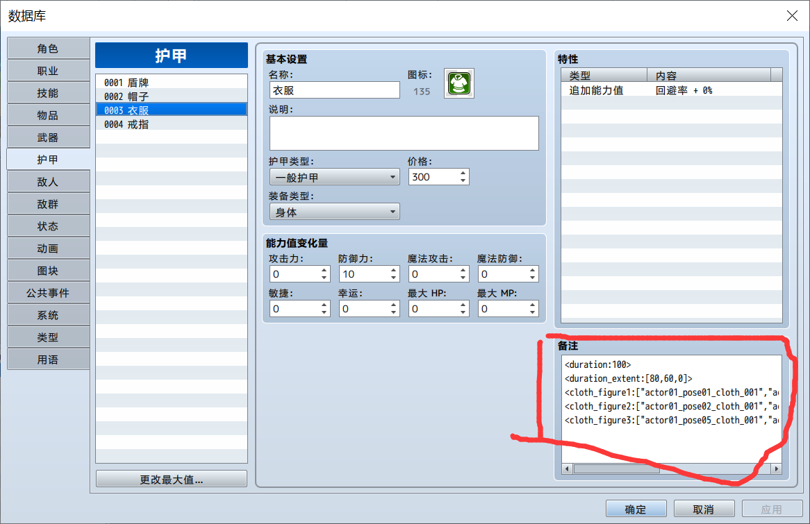Screen dimensions: 810x524
Task: Decrease 最大 MP with the down arrow
Action: click(533, 312)
